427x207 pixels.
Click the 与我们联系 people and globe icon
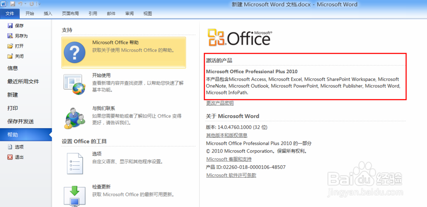(x=75, y=118)
